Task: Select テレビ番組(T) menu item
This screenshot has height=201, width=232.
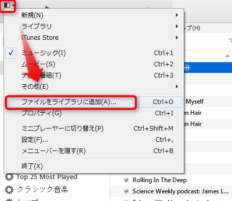Action: coord(101,76)
